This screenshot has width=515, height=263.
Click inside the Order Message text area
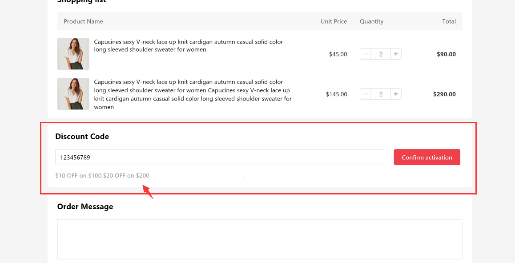tap(259, 239)
